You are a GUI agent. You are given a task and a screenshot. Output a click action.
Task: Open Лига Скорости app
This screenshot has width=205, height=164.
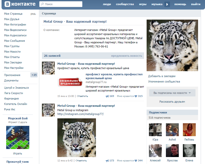[13, 93]
